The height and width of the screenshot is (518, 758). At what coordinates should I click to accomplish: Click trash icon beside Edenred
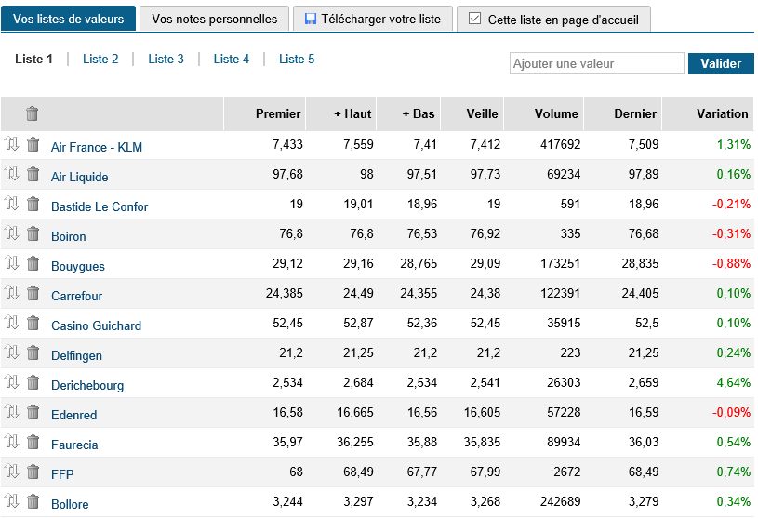pyautogui.click(x=33, y=412)
